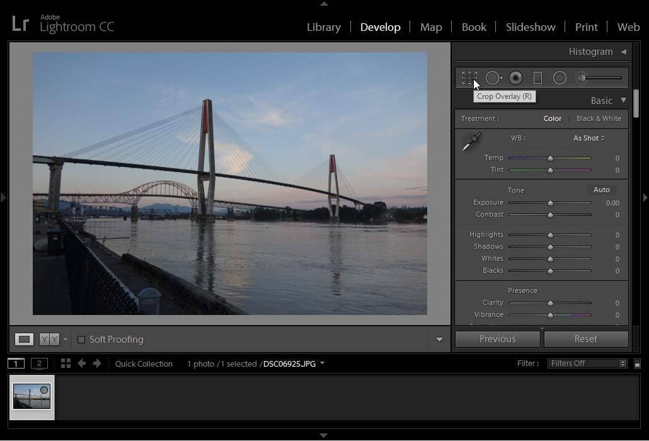This screenshot has height=441, width=649.
Task: Click the Loupe view mode icon
Action: pos(24,340)
